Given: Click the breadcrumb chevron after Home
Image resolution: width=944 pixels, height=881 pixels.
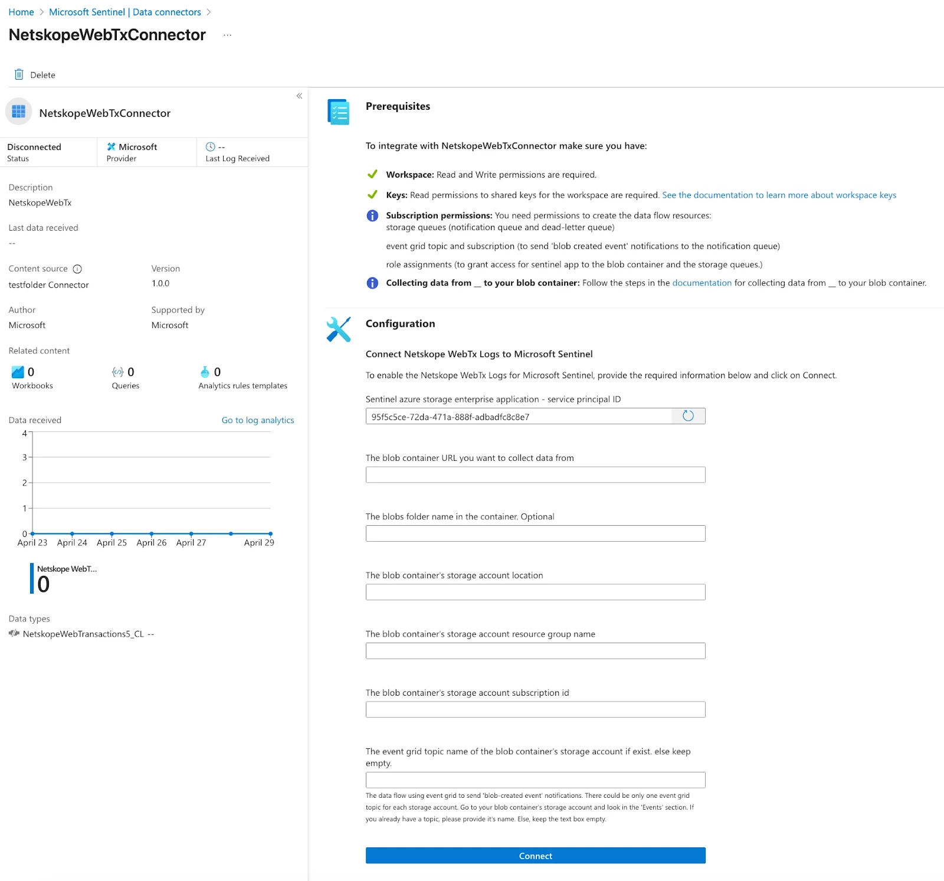Looking at the screenshot, I should pyautogui.click(x=42, y=12).
